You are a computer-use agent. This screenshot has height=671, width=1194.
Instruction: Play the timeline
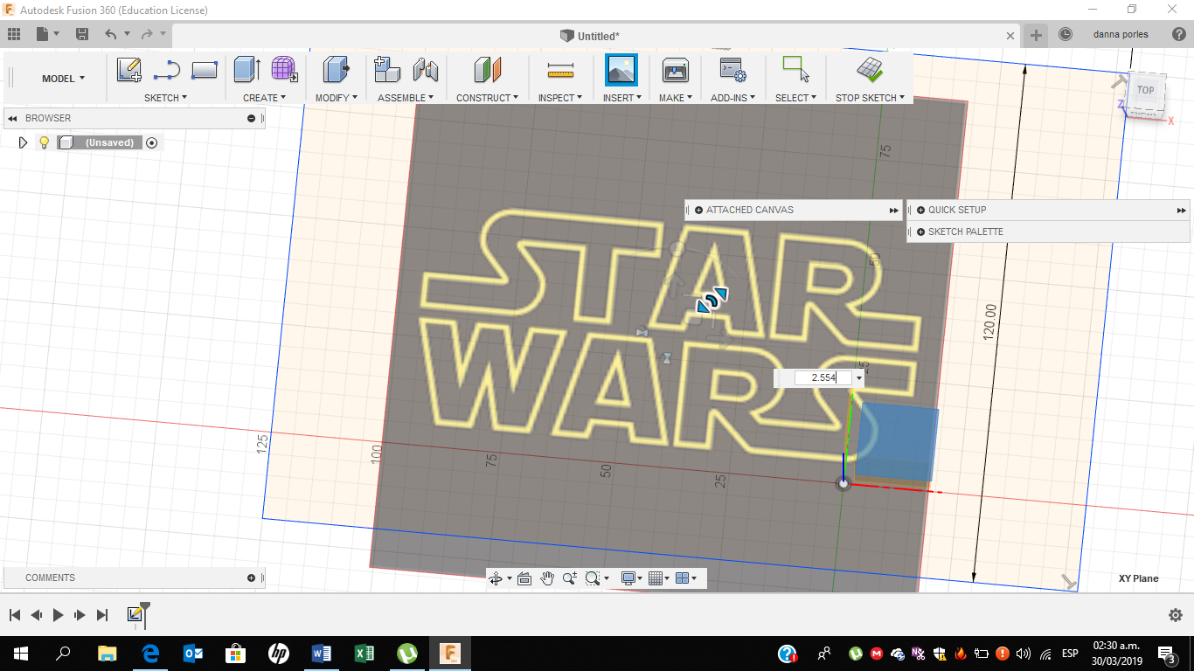[58, 615]
